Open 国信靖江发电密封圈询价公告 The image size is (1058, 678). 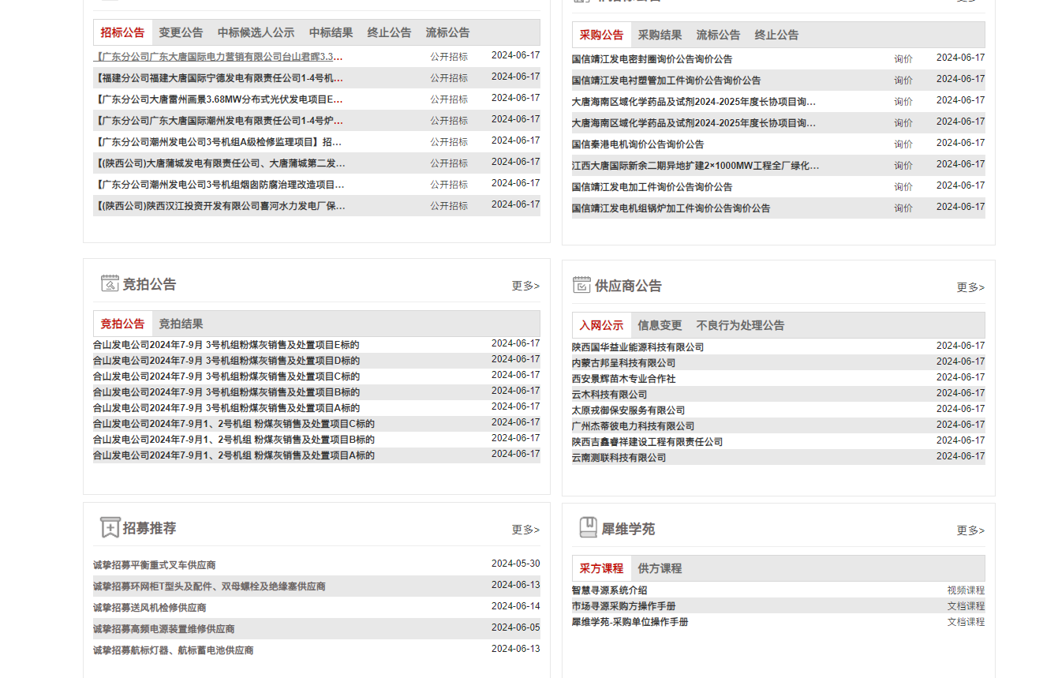click(x=652, y=59)
